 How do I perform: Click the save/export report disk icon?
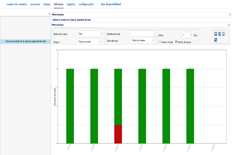coord(223,34)
